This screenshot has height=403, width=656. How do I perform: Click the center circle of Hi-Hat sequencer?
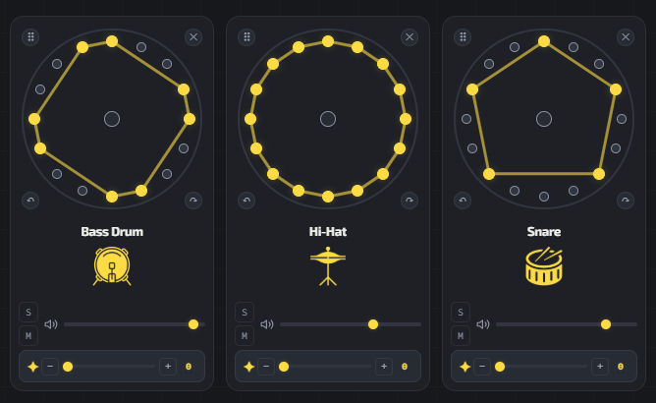point(328,119)
